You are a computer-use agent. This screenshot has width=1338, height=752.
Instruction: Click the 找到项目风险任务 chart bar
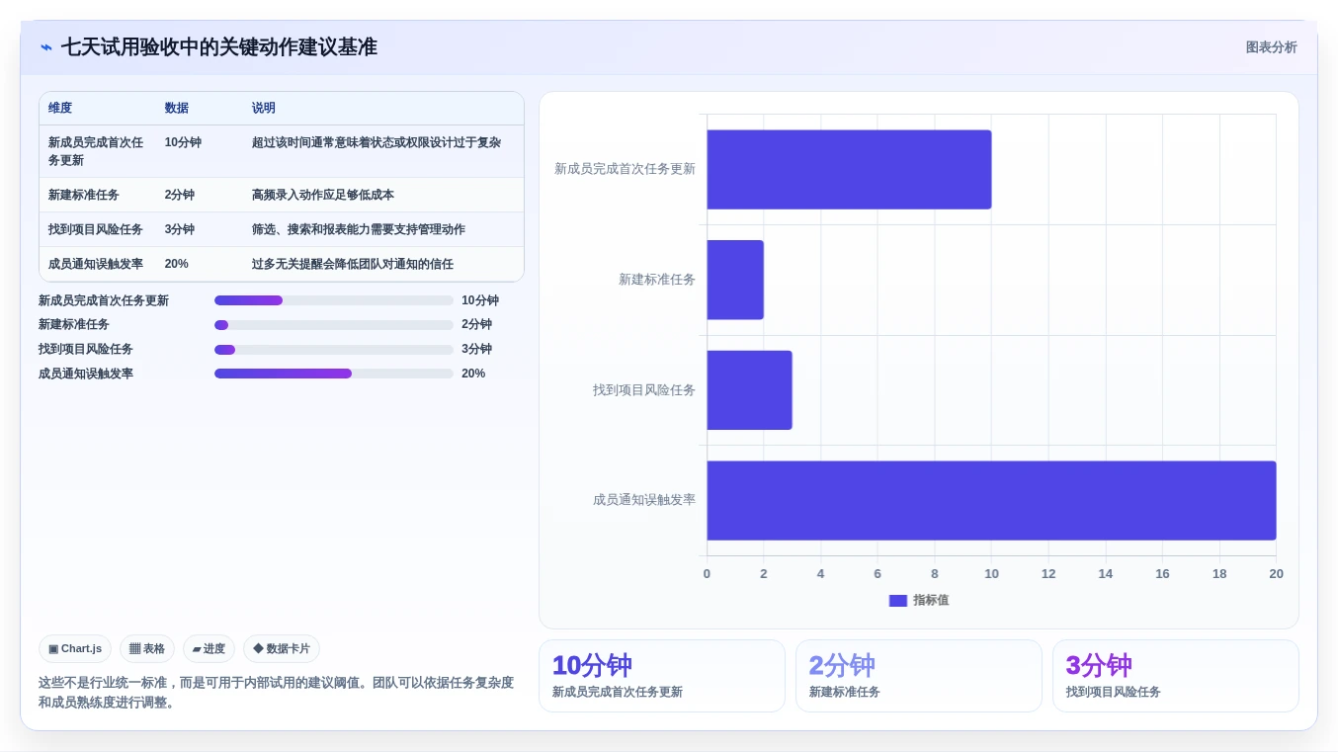pyautogui.click(x=749, y=390)
